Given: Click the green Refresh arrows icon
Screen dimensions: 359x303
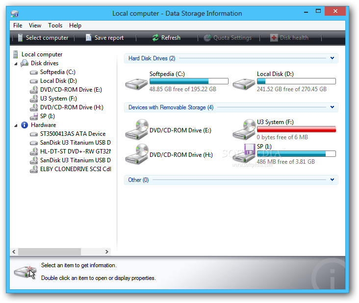Looking at the screenshot, I should coord(155,38).
